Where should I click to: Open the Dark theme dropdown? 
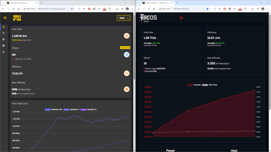pyautogui.click(x=123, y=18)
